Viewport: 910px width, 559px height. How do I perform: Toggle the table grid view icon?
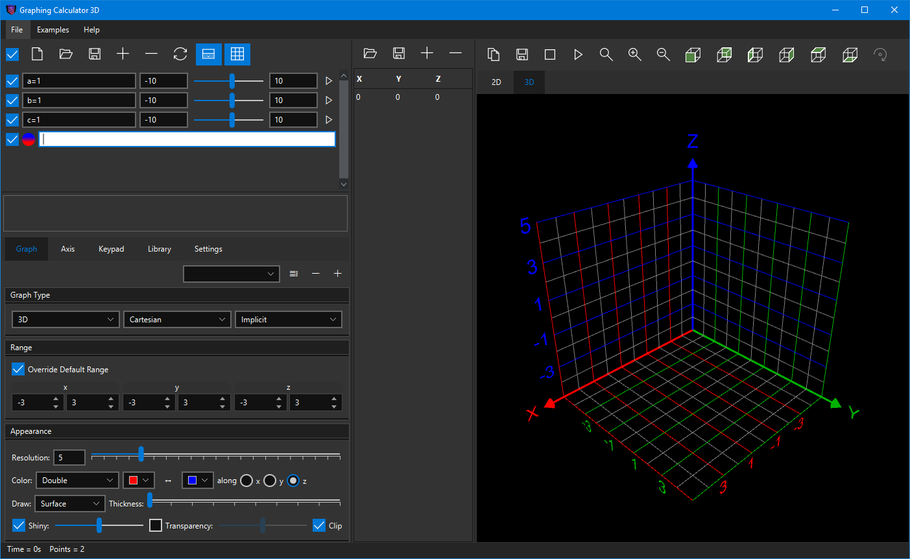coord(237,54)
